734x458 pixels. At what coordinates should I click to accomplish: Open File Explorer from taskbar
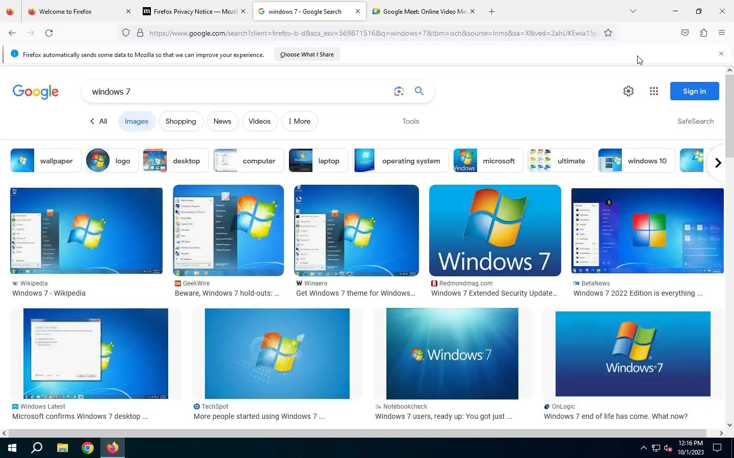62,448
